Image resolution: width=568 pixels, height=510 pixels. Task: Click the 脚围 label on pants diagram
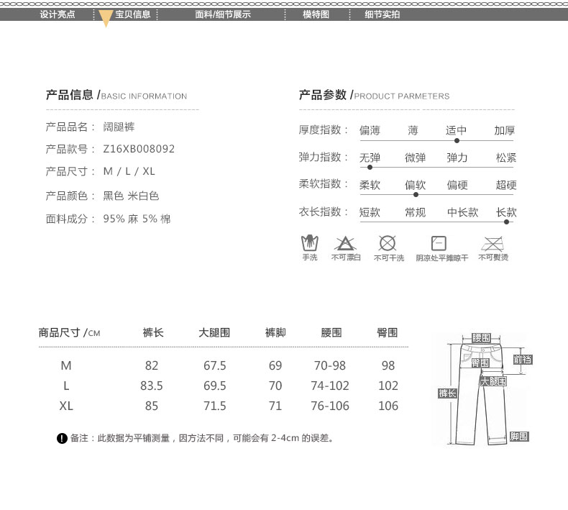519,437
